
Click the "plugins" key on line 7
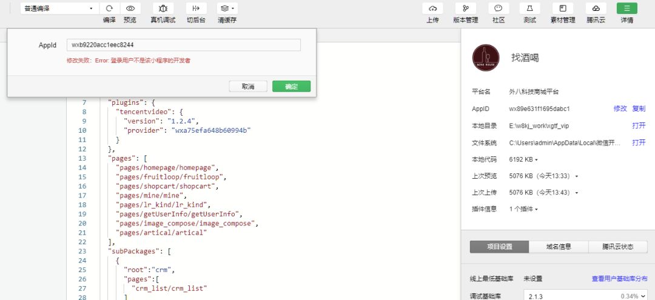(x=126, y=102)
